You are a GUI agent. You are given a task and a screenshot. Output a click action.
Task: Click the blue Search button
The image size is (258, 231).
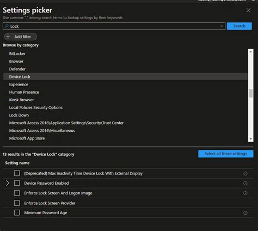click(x=239, y=26)
